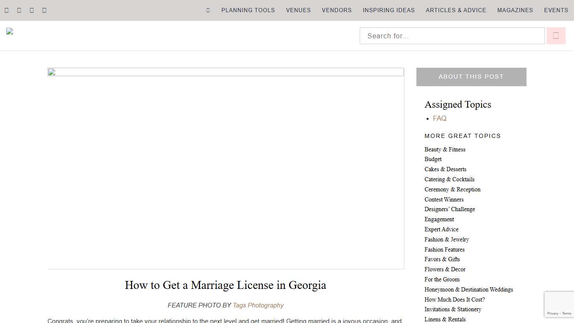Viewport: 574px width, 323px height.
Task: Click the home icon left of PLANNING TOOLS
Action: (x=207, y=10)
